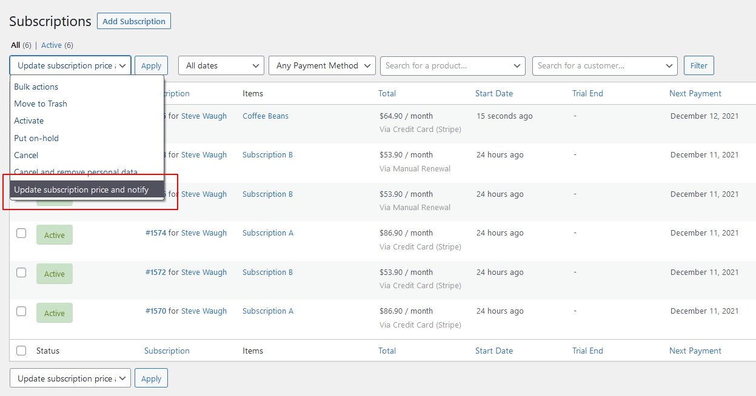Image resolution: width=756 pixels, height=396 pixels.
Task: Open the 'Search for a customer' selector
Action: 604,66
